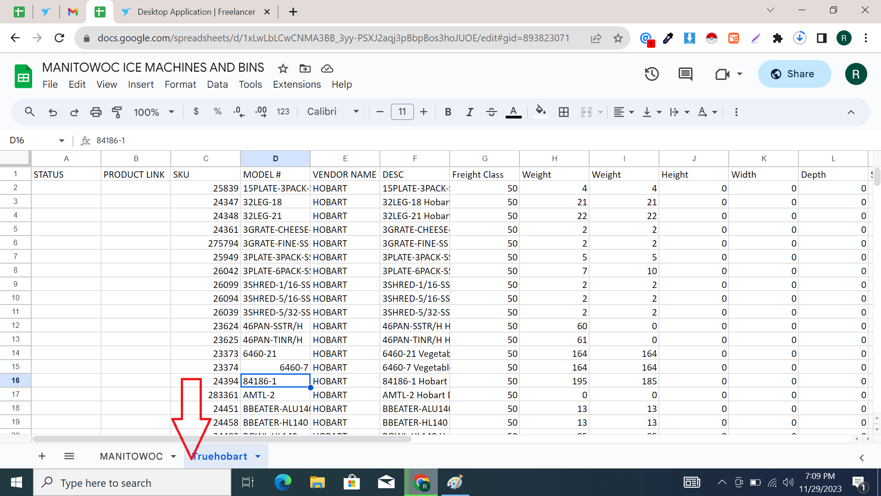
Task: Click the Windows Start button
Action: pos(17,482)
